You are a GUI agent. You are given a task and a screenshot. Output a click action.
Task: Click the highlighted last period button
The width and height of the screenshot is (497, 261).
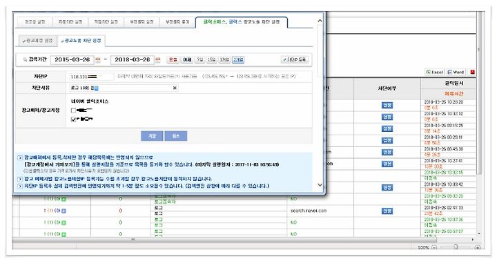pos(238,59)
